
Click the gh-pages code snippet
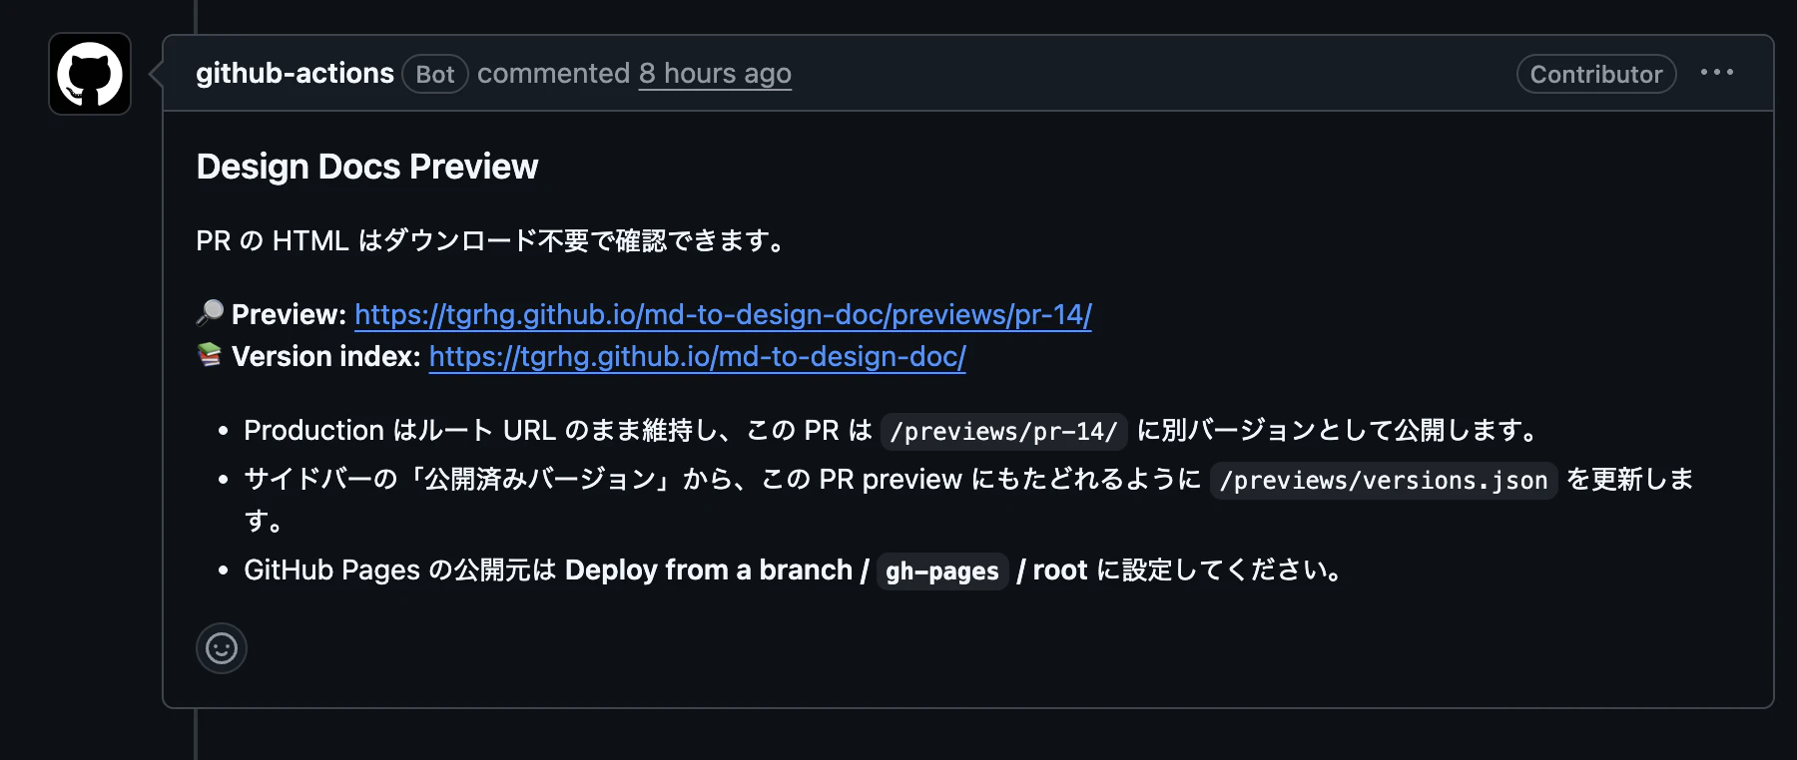[x=942, y=571]
